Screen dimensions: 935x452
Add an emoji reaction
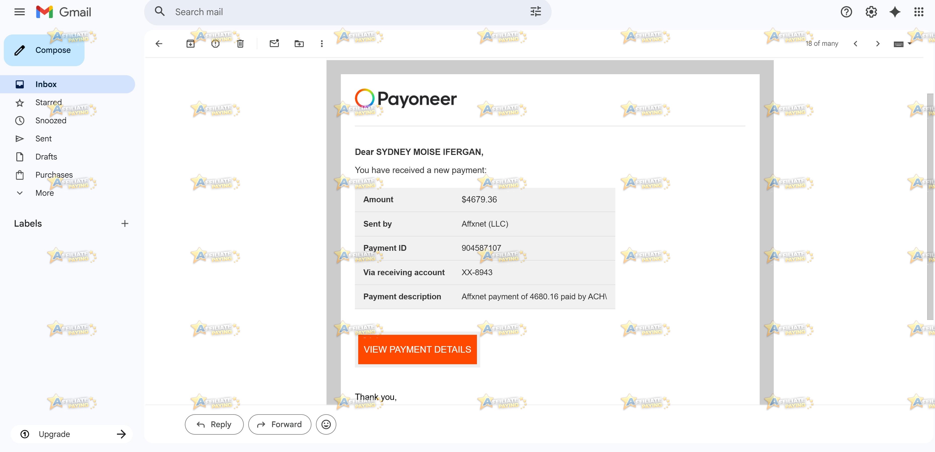point(326,424)
